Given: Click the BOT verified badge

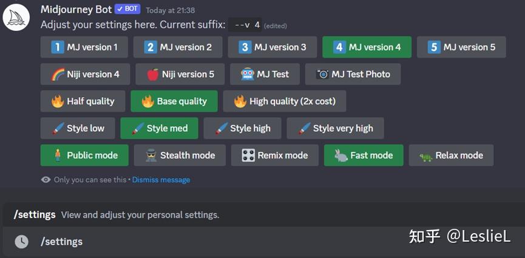Looking at the screenshot, I should pyautogui.click(x=127, y=9).
